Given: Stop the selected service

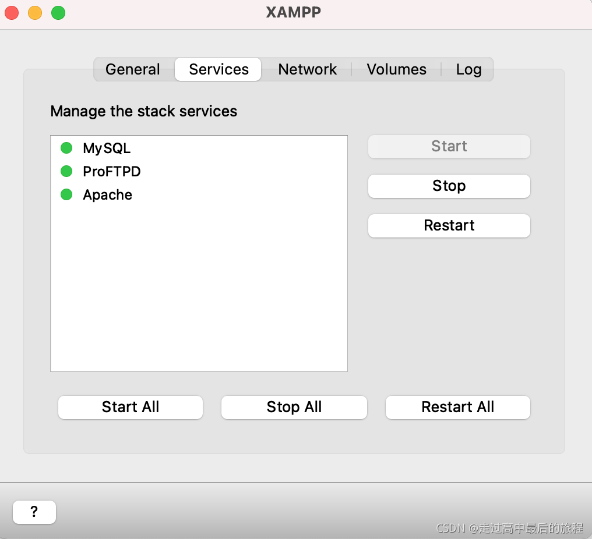Looking at the screenshot, I should coord(449,186).
